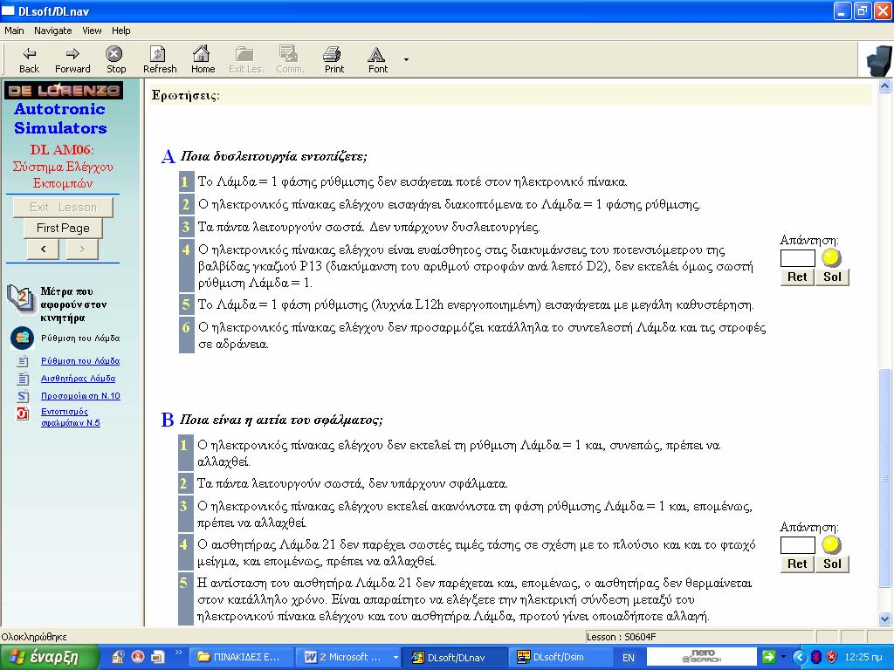Open the 'Ρύθμιση του Λάμδα' link
This screenshot has height=670, width=894.
click(x=80, y=360)
